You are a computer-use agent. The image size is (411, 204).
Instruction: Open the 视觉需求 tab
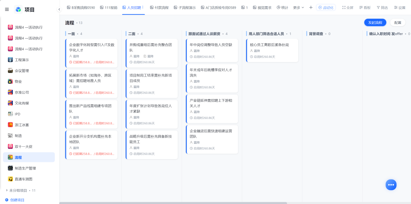262,7
